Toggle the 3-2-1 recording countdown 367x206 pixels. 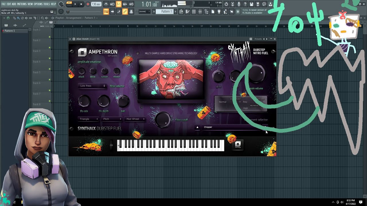[x=119, y=4]
